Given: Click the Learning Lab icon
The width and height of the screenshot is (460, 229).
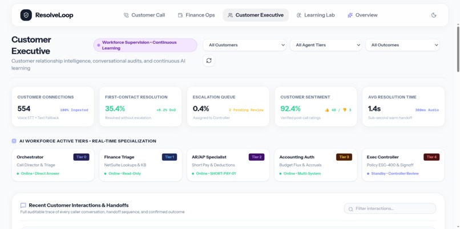Looking at the screenshot, I should (x=299, y=15).
